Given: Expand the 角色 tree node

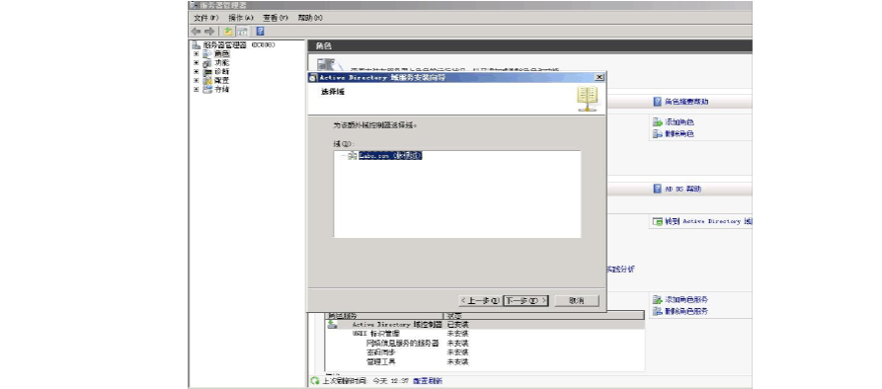Looking at the screenshot, I should pyautogui.click(x=197, y=54).
